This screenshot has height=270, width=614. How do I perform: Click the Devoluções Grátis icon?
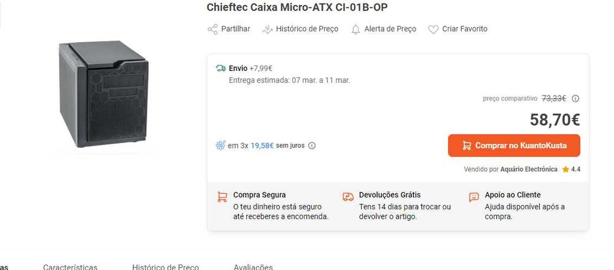(348, 197)
